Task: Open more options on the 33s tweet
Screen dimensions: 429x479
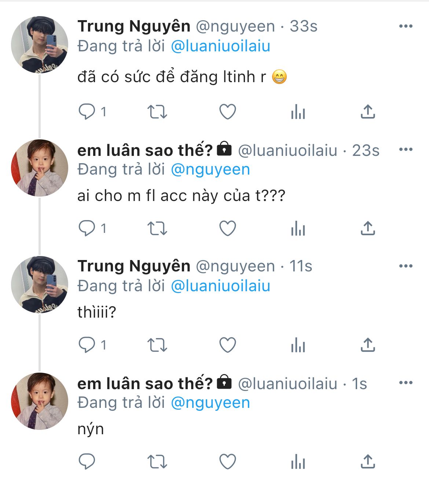Action: point(406,26)
